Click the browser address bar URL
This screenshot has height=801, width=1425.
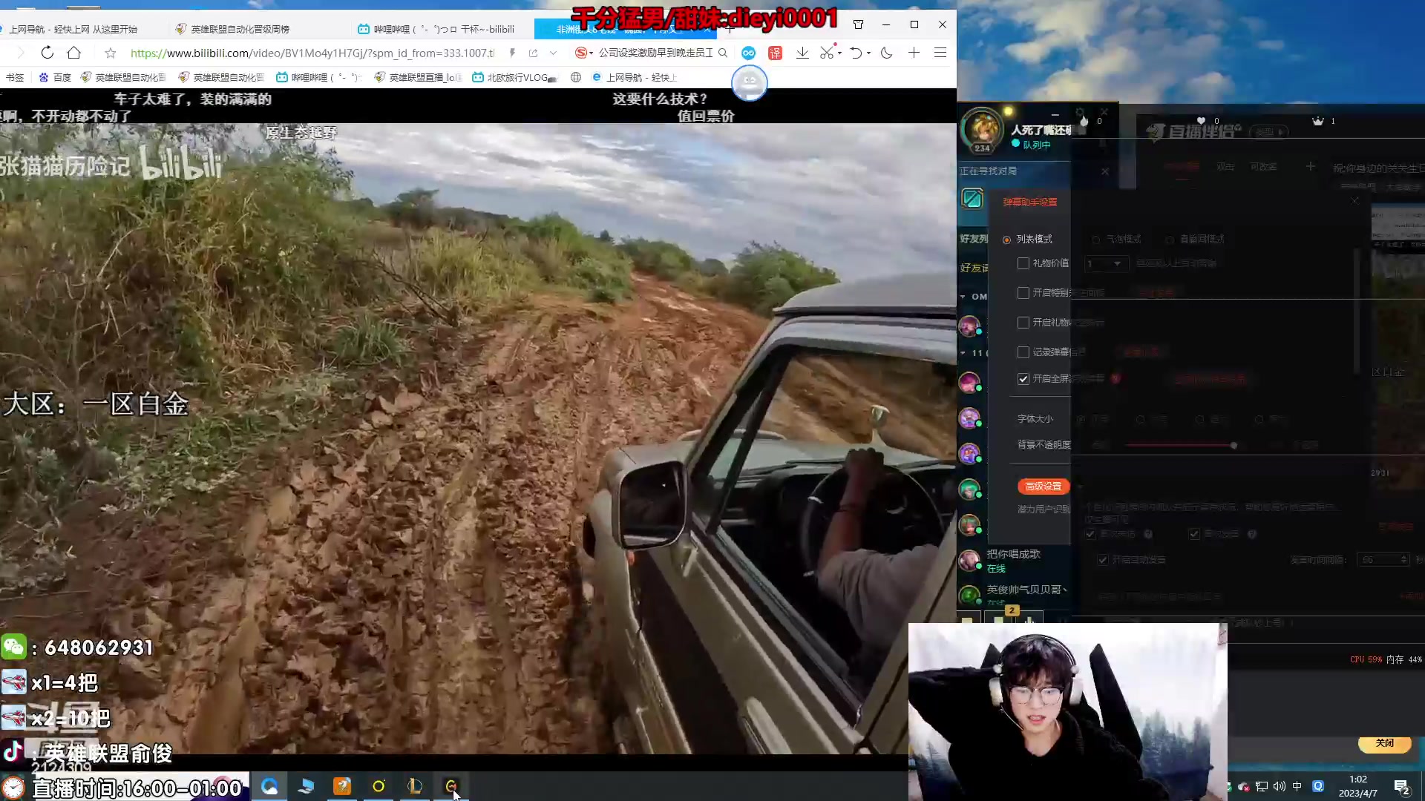[x=312, y=53]
